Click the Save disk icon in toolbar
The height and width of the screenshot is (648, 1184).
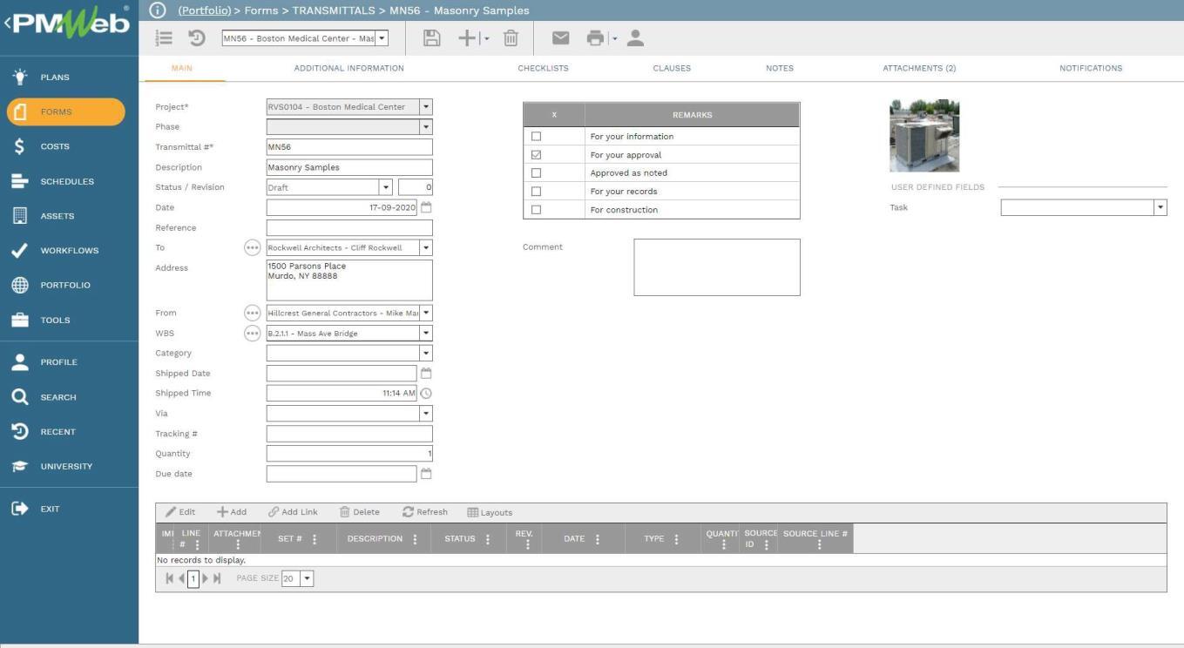click(x=431, y=38)
